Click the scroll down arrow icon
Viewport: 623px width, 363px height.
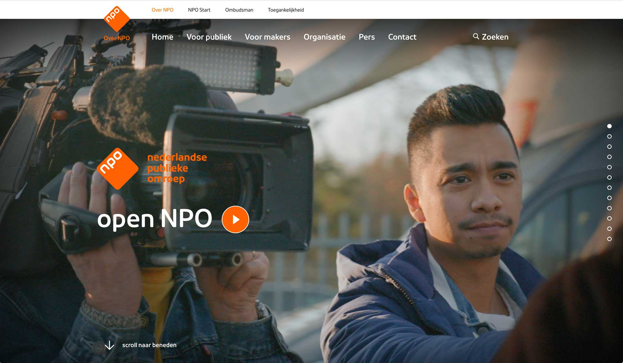[x=110, y=345]
